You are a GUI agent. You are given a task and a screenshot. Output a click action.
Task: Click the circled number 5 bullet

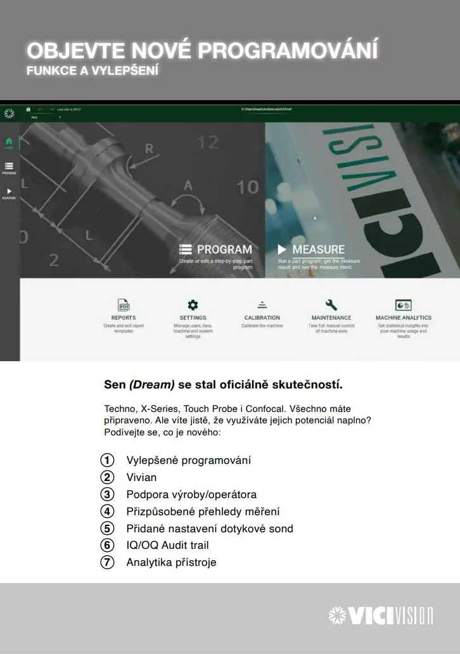[x=107, y=529]
